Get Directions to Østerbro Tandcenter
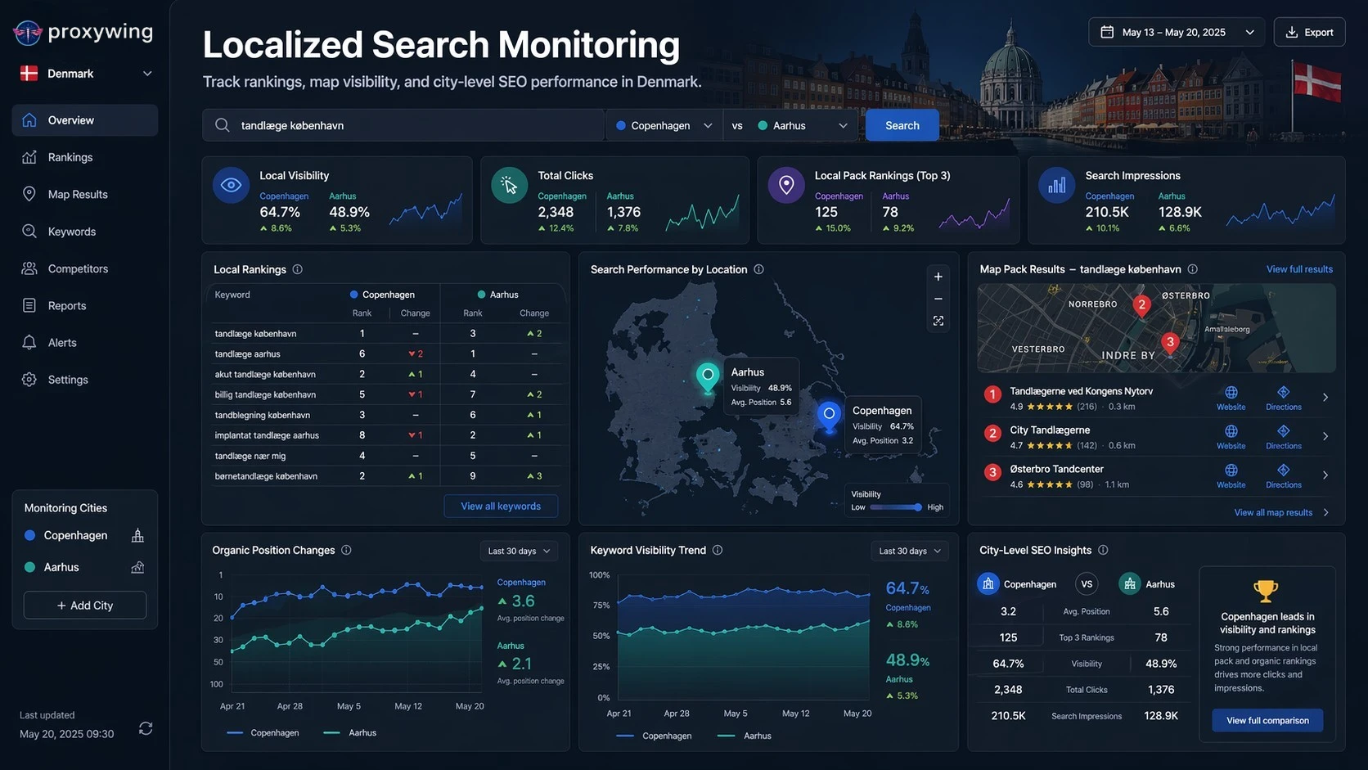The height and width of the screenshot is (770, 1368). (1283, 475)
